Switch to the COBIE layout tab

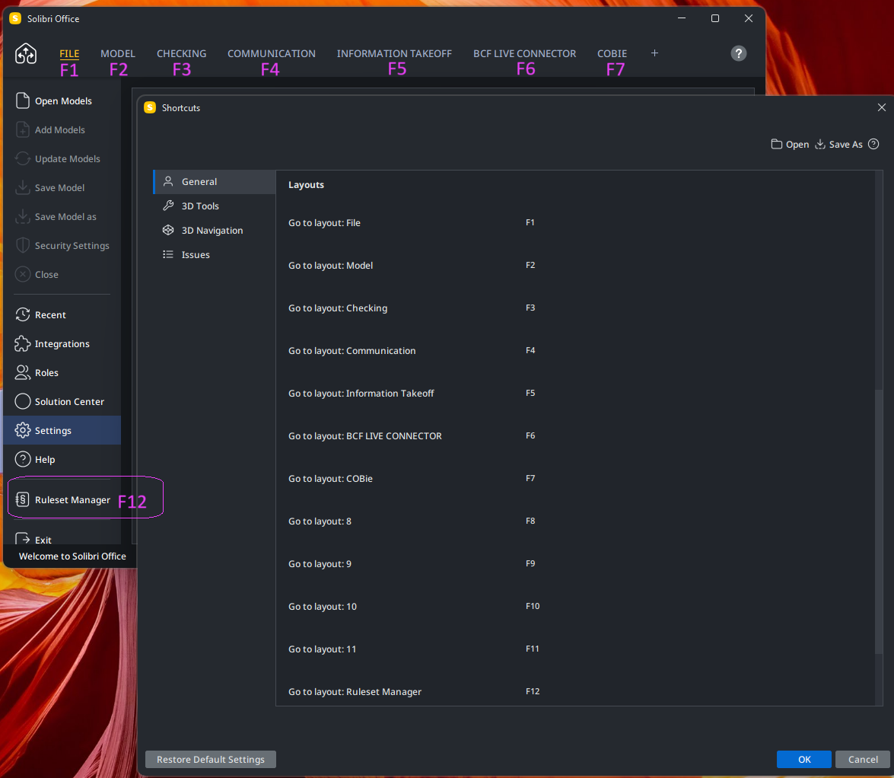coord(612,53)
